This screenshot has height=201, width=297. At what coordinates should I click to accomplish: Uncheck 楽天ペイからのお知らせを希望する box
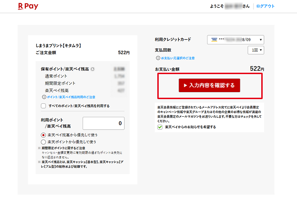(x=160, y=127)
